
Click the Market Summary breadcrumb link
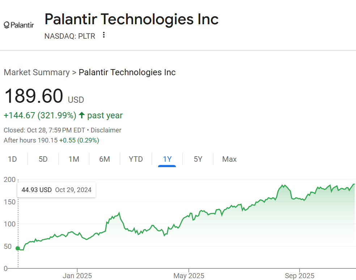[37, 72]
